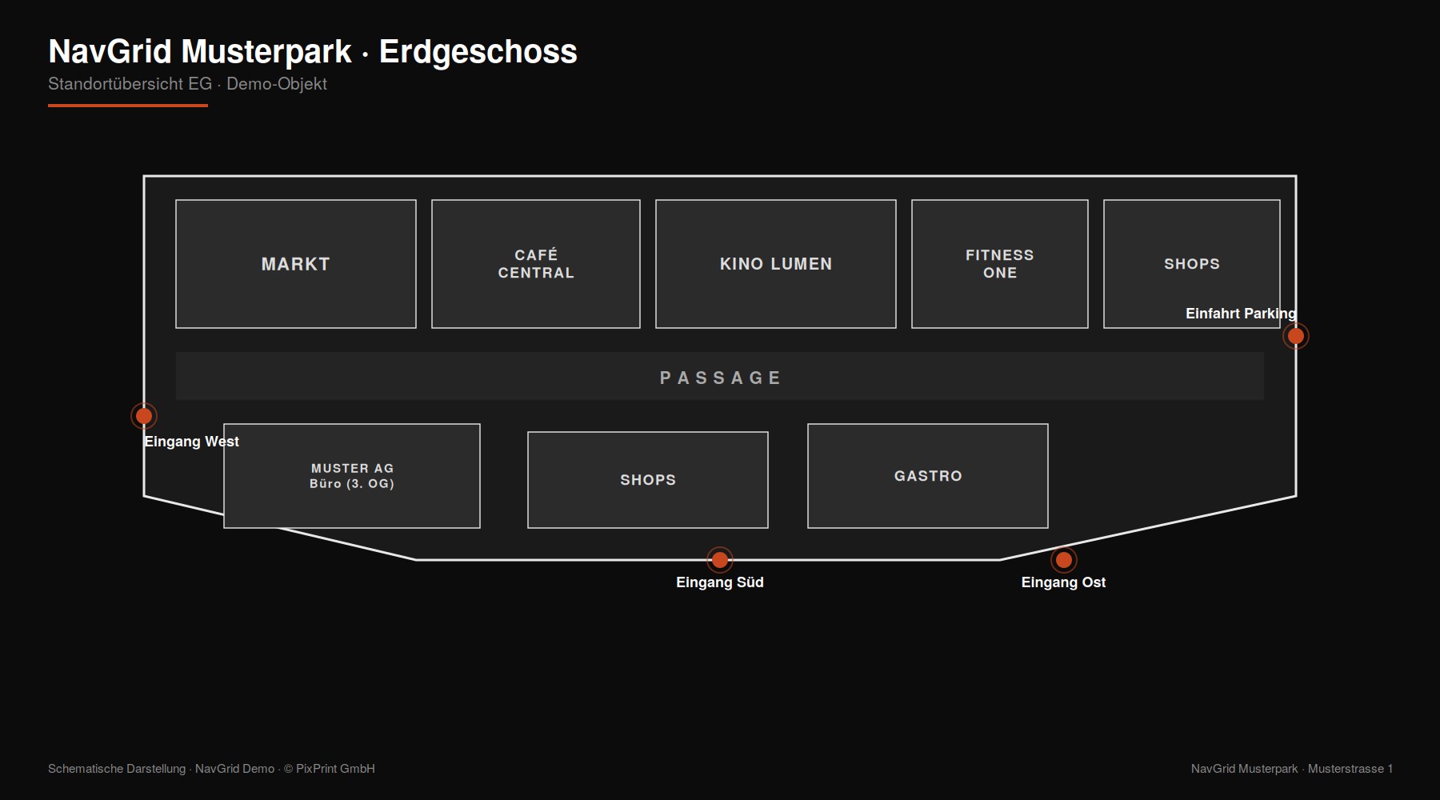Image resolution: width=1440 pixels, height=800 pixels.
Task: Click the Eingang West label
Action: [191, 442]
